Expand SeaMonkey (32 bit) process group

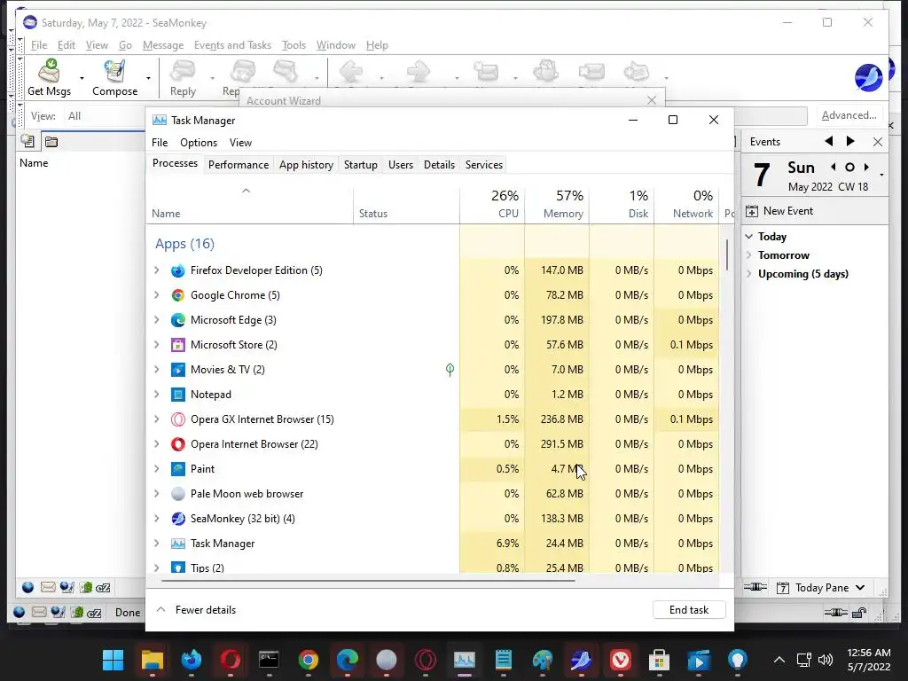156,519
